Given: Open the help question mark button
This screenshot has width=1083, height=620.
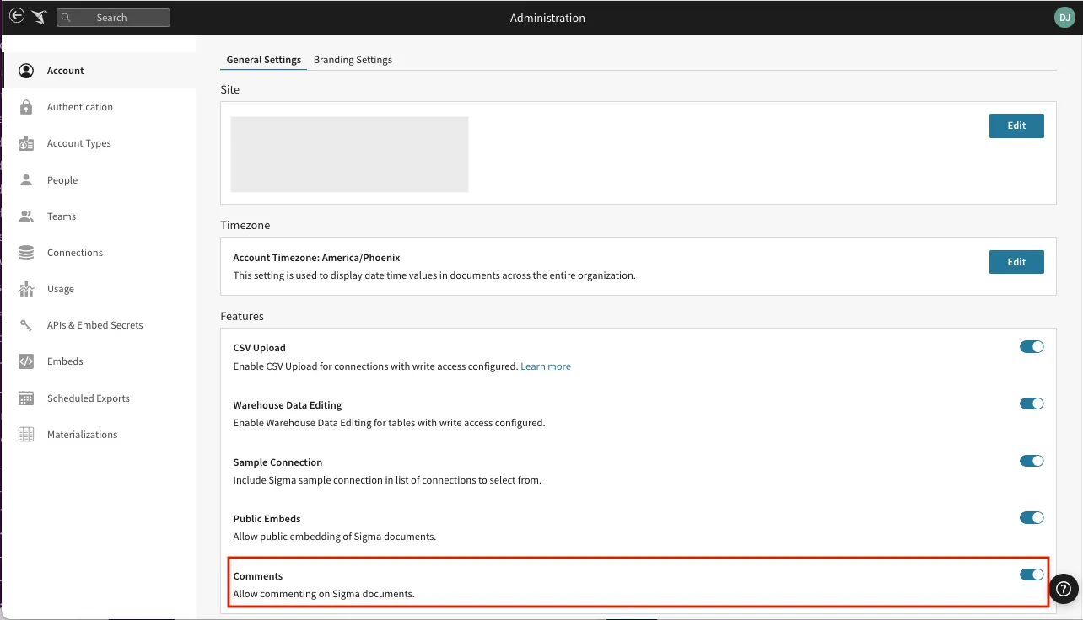Looking at the screenshot, I should tap(1064, 590).
